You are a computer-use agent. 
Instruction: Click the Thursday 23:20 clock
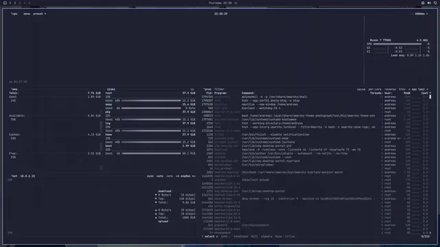tap(220, 3)
